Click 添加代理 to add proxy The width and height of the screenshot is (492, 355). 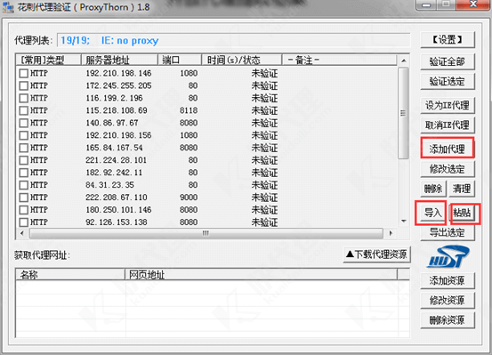448,149
